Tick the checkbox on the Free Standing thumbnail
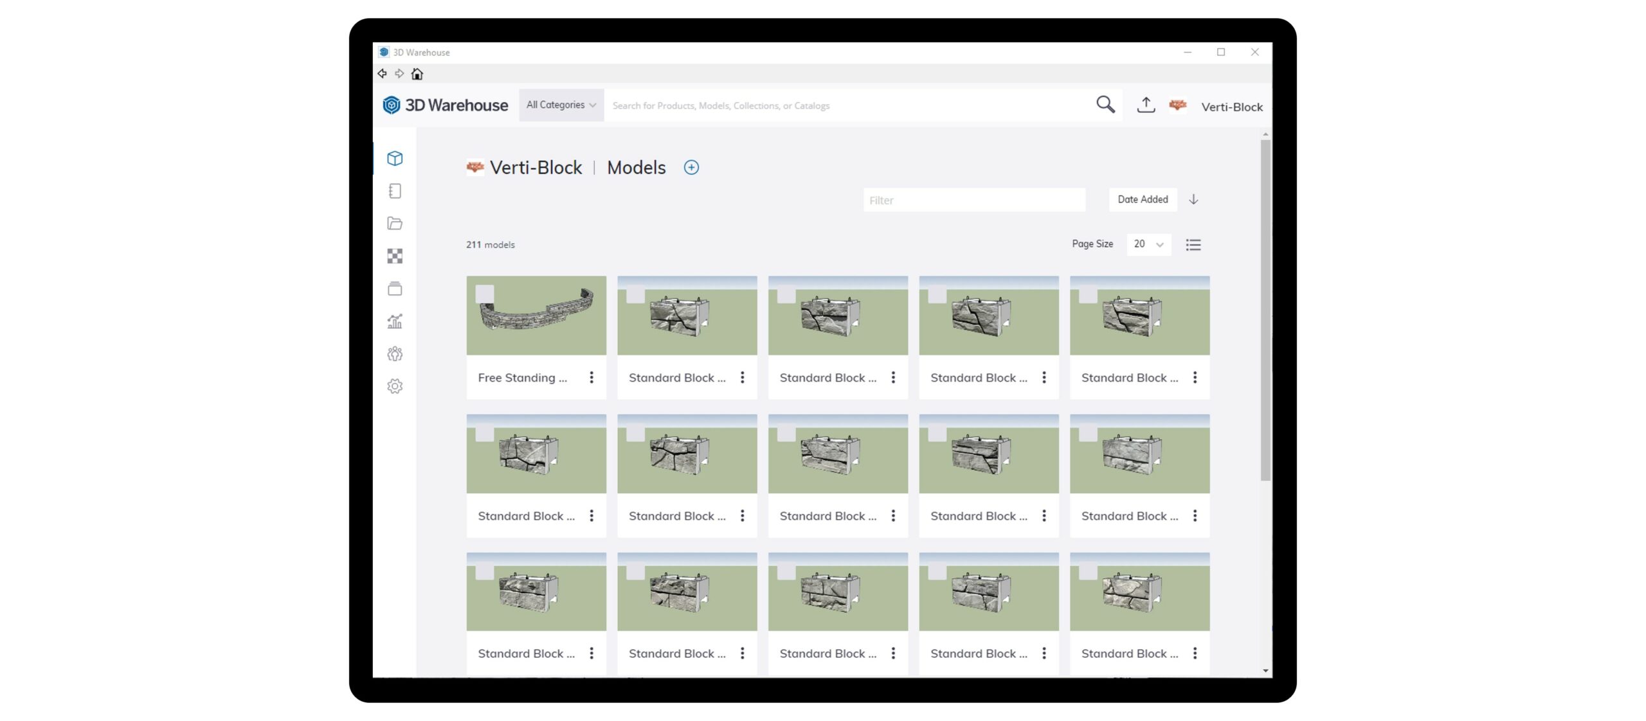 485,294
